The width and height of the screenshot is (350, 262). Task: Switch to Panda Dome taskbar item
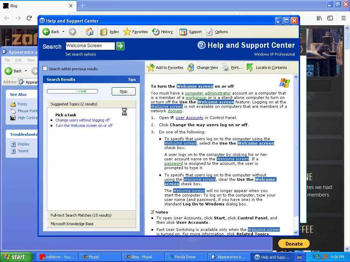pos(186,257)
